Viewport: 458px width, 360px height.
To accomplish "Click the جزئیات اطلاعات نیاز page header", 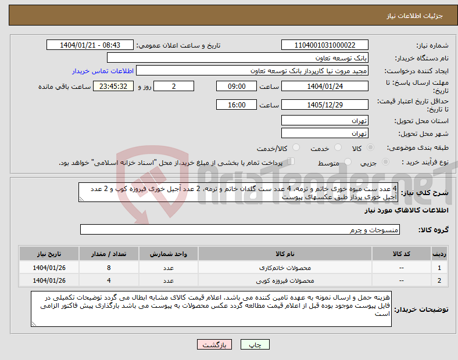I will (415, 16).
